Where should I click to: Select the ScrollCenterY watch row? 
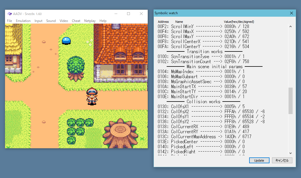203,46
